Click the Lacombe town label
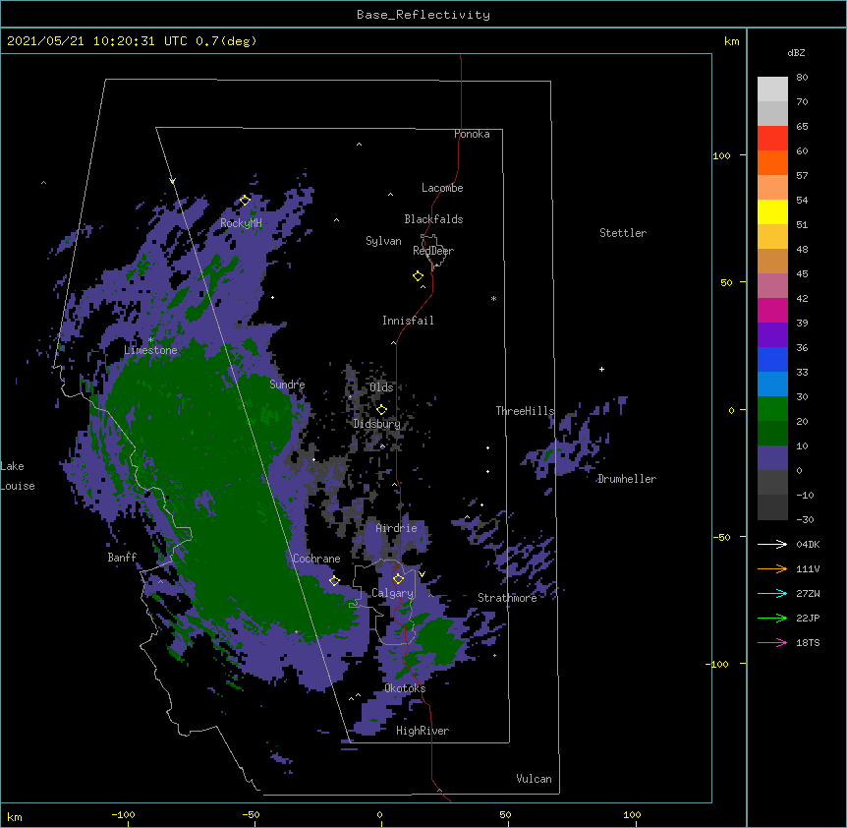 click(442, 188)
